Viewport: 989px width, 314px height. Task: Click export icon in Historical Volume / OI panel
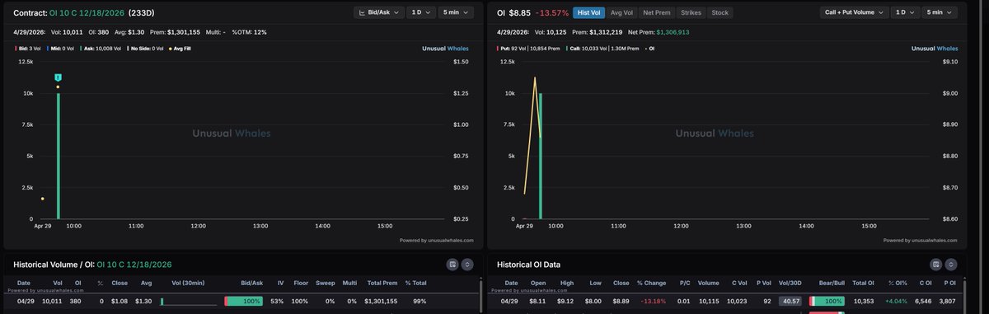point(452,265)
